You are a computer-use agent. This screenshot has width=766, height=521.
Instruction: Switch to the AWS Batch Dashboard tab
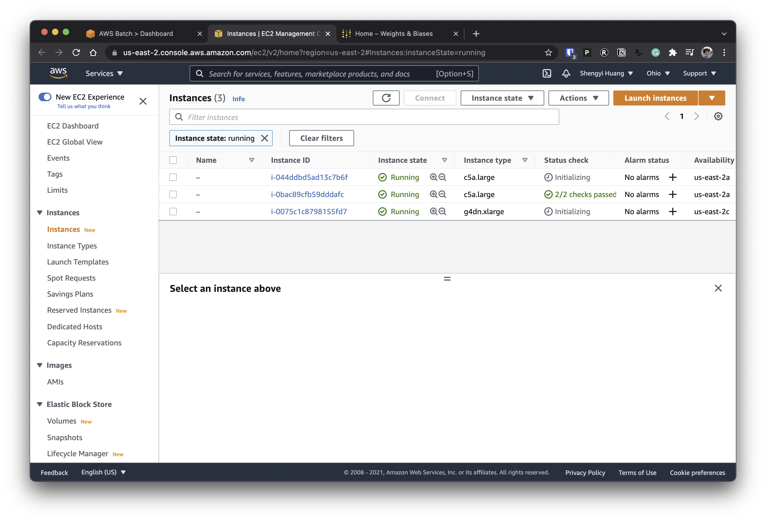[136, 34]
